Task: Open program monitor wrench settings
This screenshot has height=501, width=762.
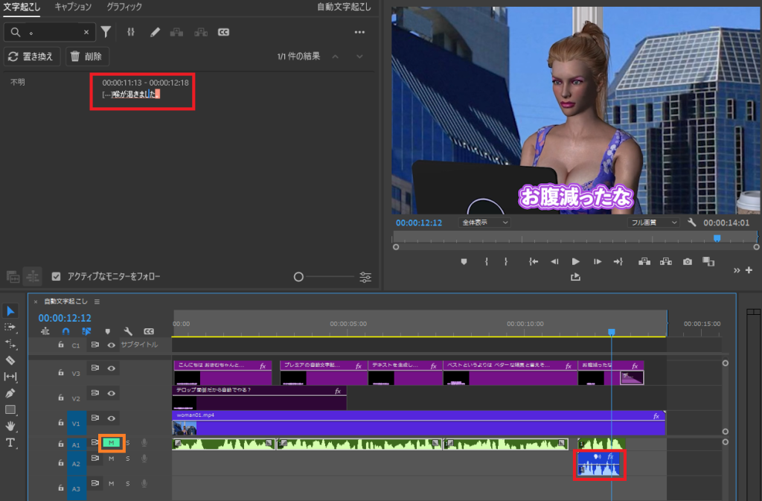Action: (x=692, y=223)
